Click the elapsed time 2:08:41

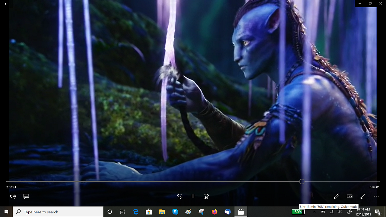[11, 187]
